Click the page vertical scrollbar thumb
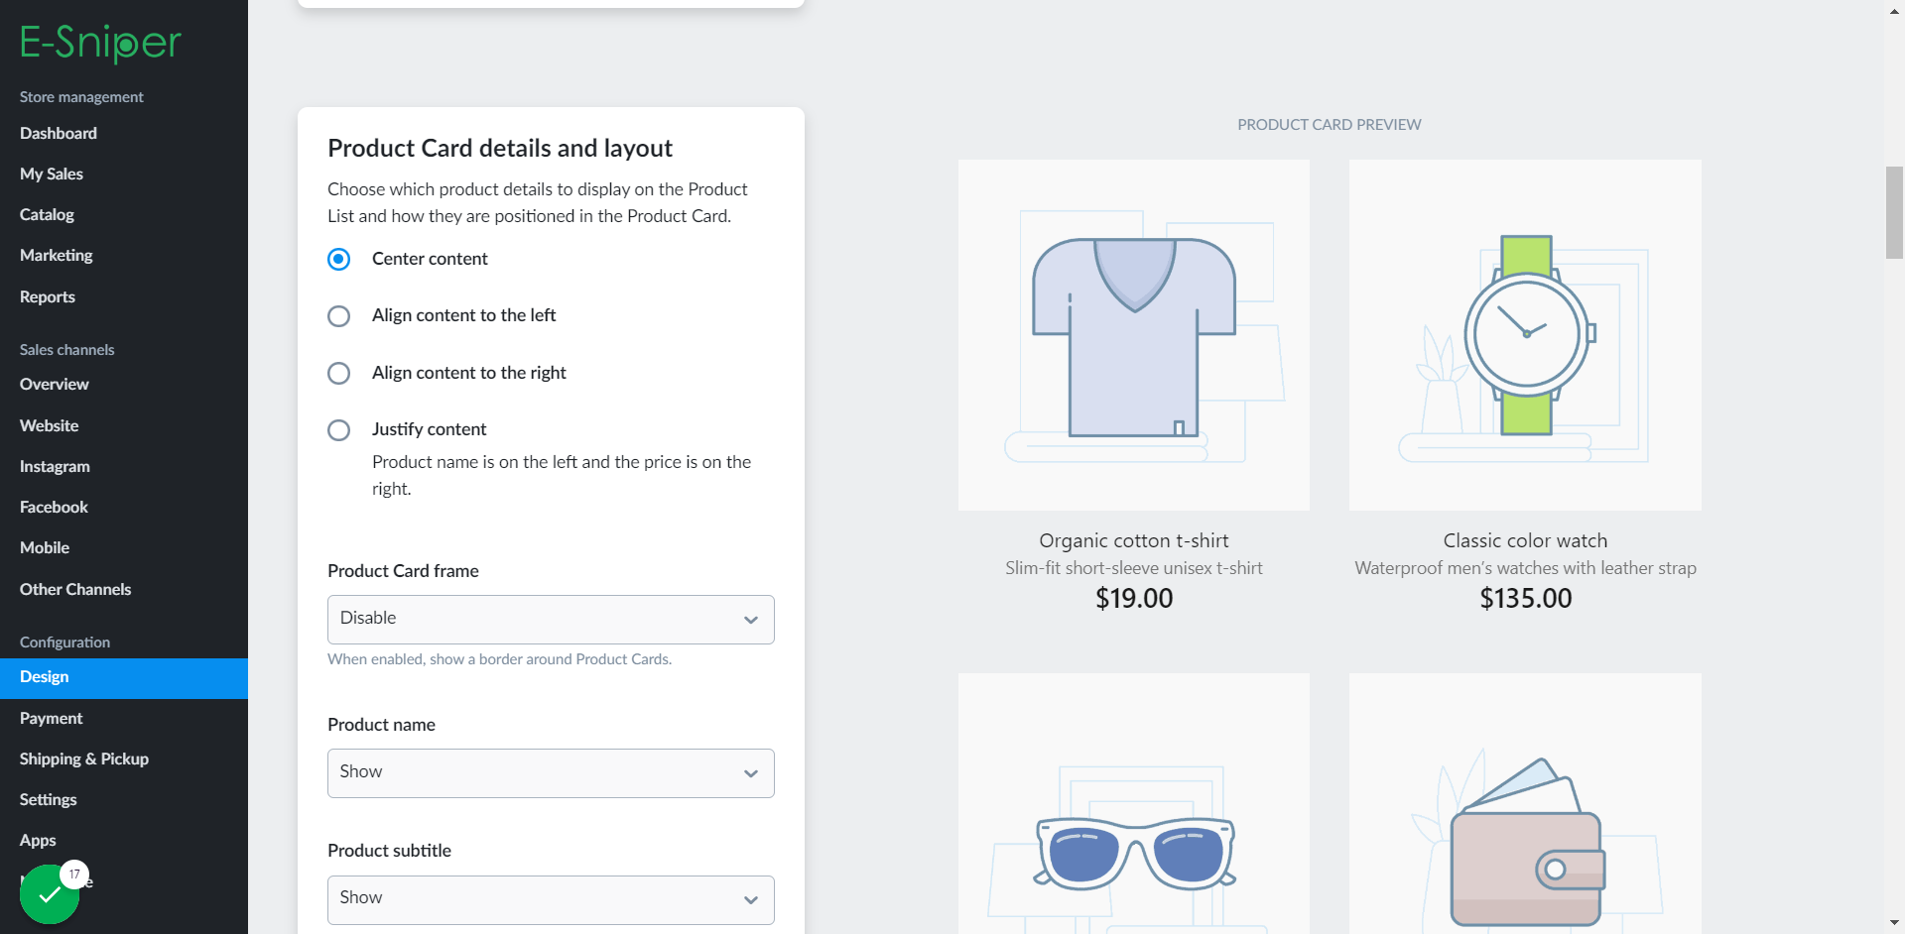 [1894, 212]
